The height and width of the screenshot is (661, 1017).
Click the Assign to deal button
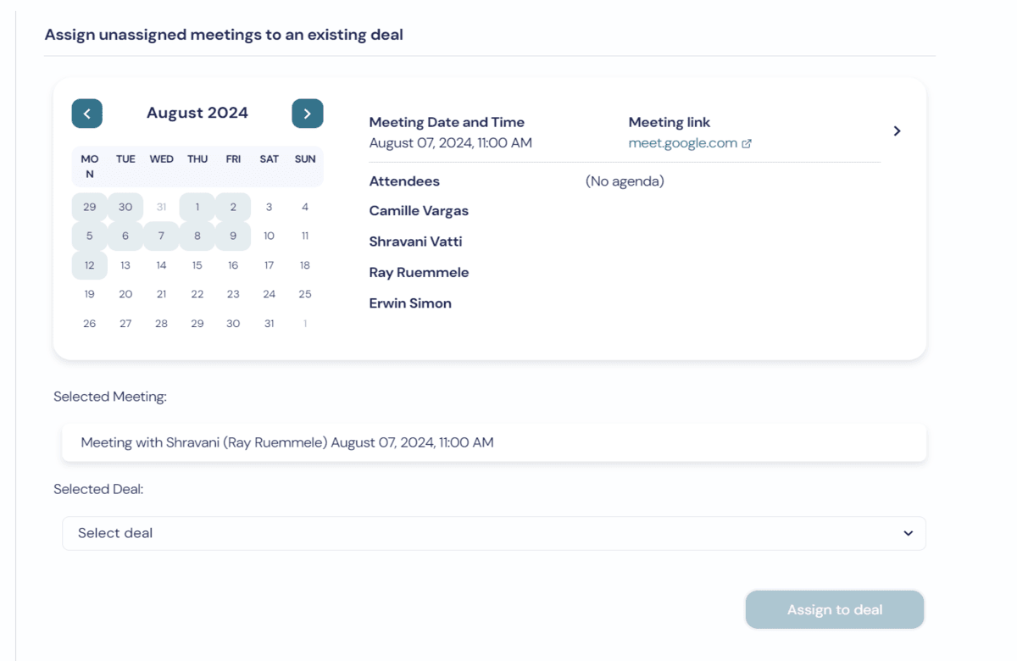tap(835, 609)
